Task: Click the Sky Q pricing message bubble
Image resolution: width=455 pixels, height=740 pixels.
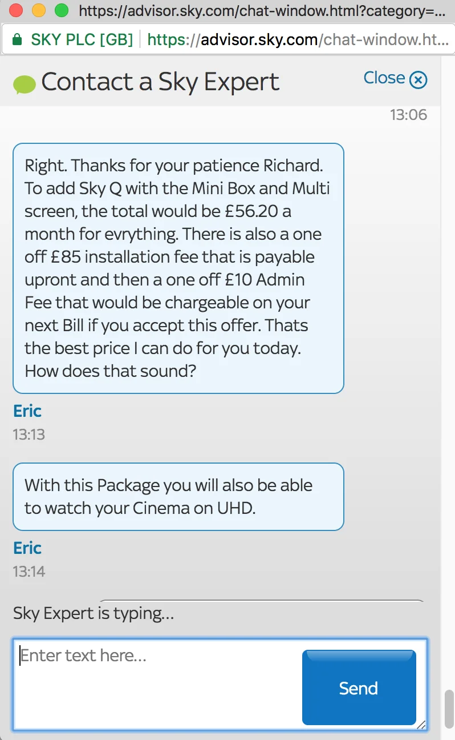Action: (x=178, y=268)
